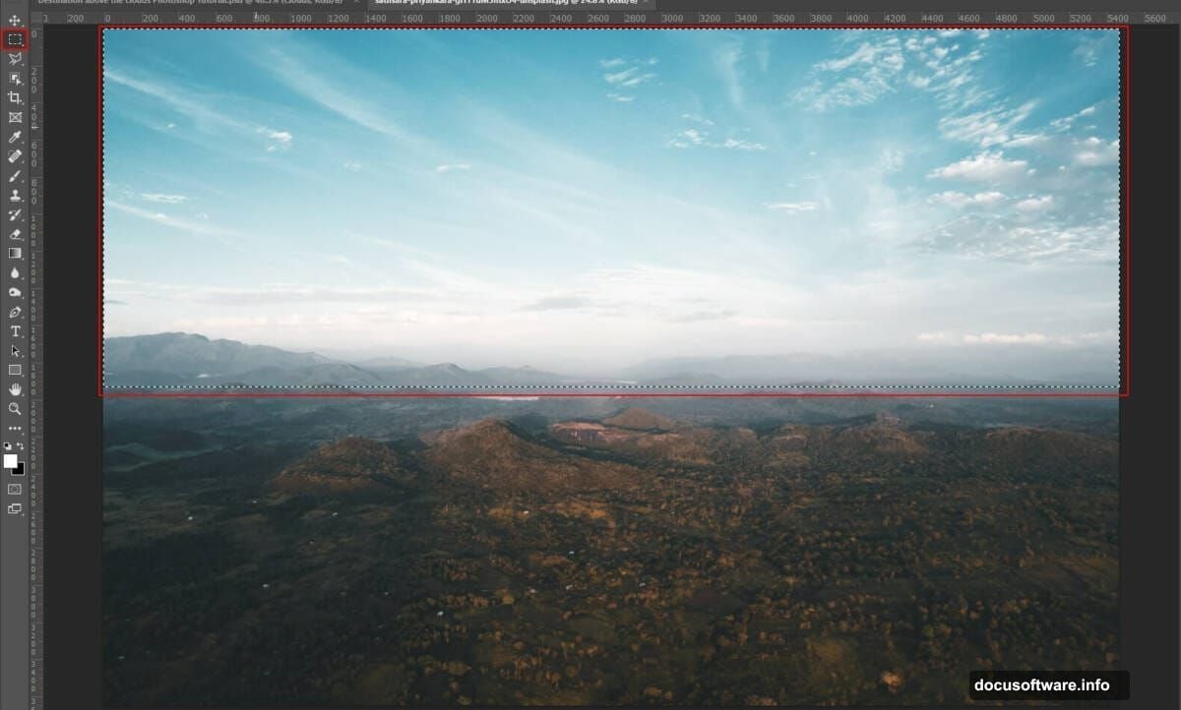This screenshot has height=710, width=1181.
Task: Toggle Quick Mask mode
Action: [x=15, y=488]
